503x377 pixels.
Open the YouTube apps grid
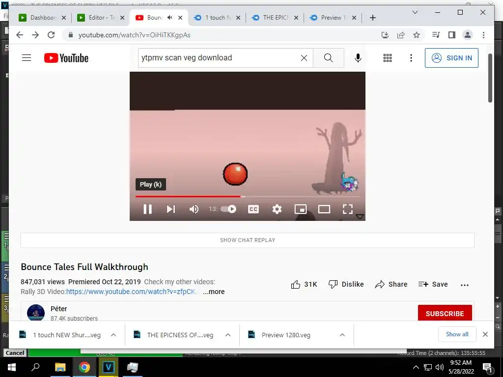coord(388,58)
